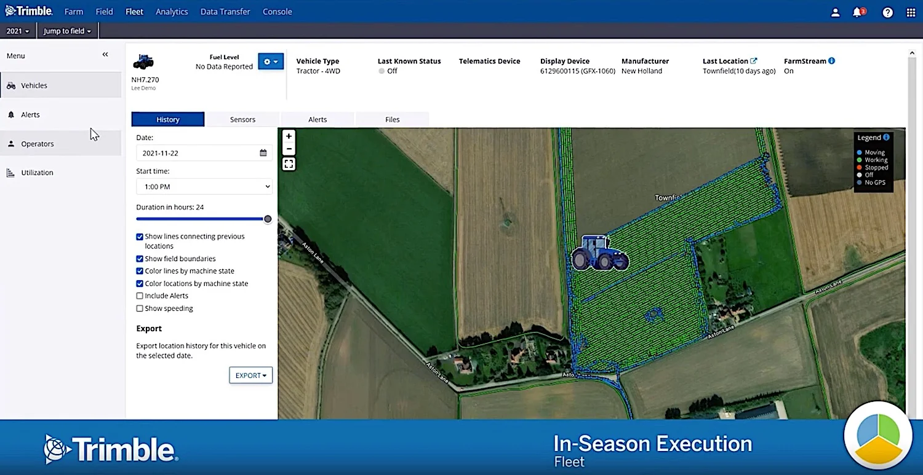Open the apps grid icon
The height and width of the screenshot is (475, 923).
[911, 12]
